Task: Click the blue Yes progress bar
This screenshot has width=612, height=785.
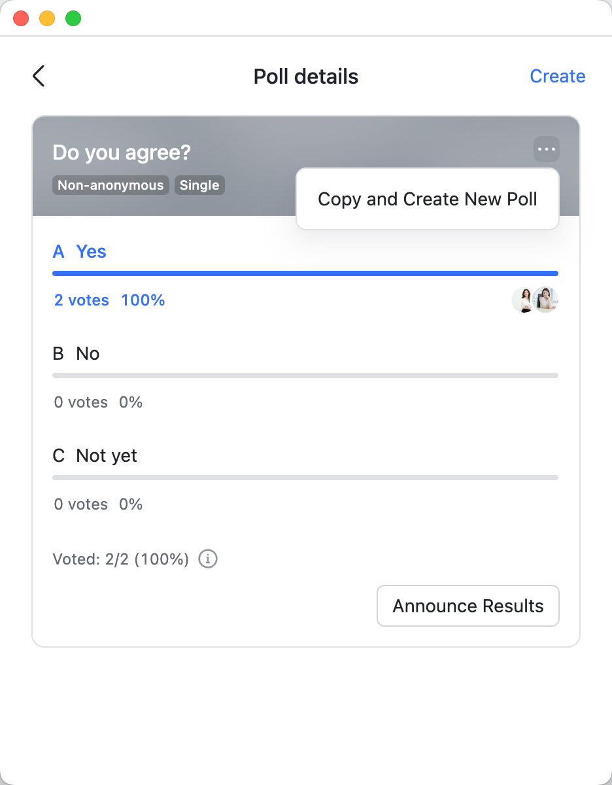Action: [305, 273]
